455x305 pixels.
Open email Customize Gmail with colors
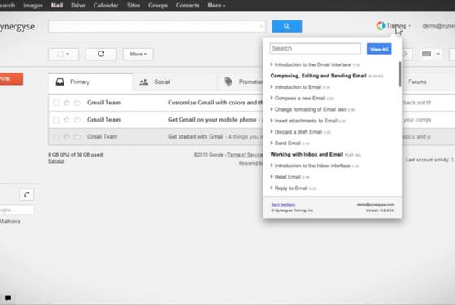pos(157,103)
